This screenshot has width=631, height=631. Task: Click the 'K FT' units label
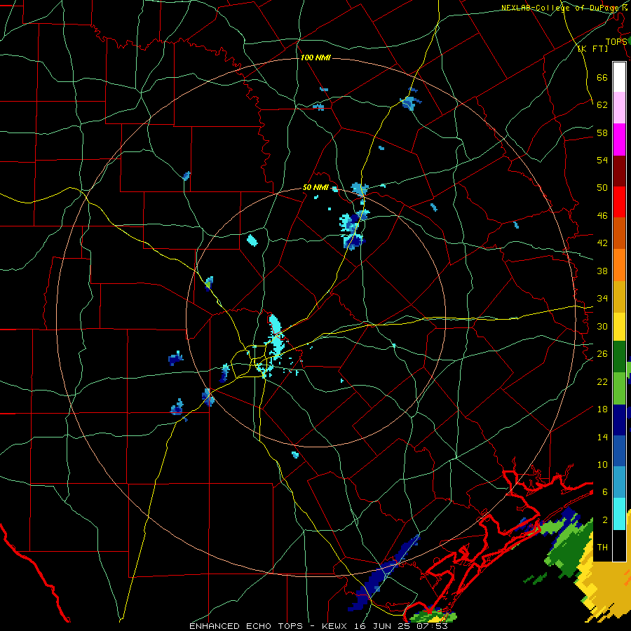[x=592, y=49]
